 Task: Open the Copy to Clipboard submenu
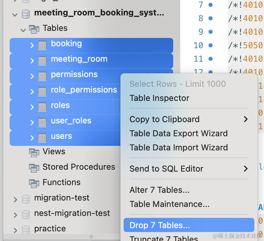[189, 119]
